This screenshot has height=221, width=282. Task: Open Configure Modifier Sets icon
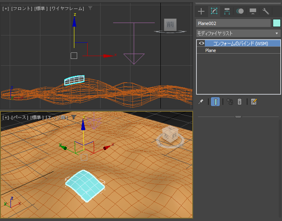254,102
